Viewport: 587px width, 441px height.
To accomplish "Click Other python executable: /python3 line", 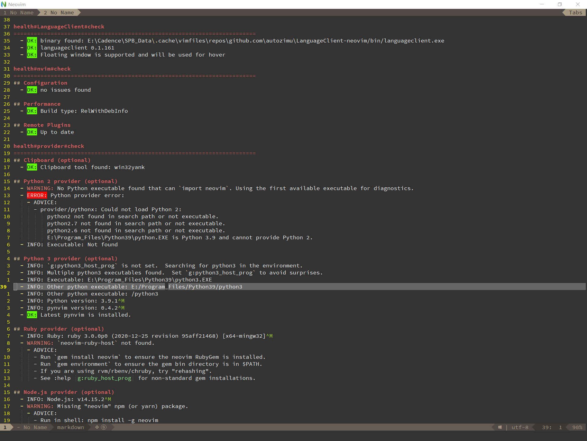I will pos(89,294).
